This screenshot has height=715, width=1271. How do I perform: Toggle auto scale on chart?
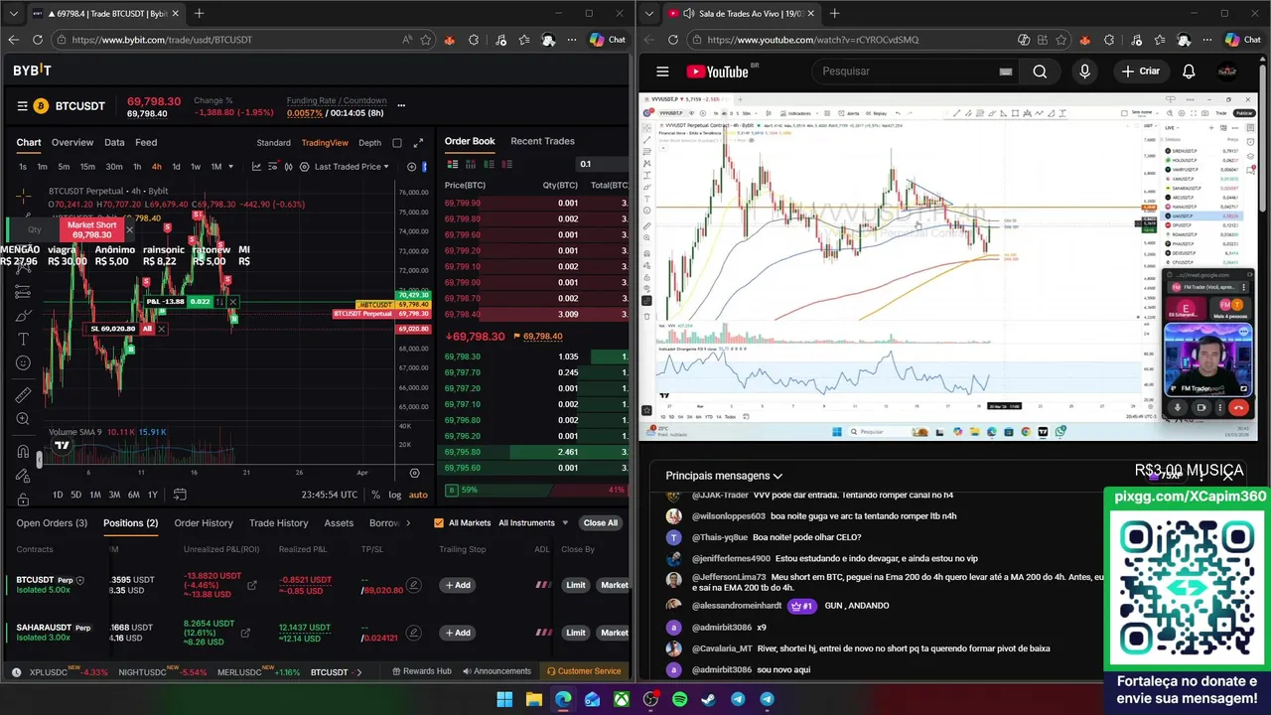click(x=418, y=495)
